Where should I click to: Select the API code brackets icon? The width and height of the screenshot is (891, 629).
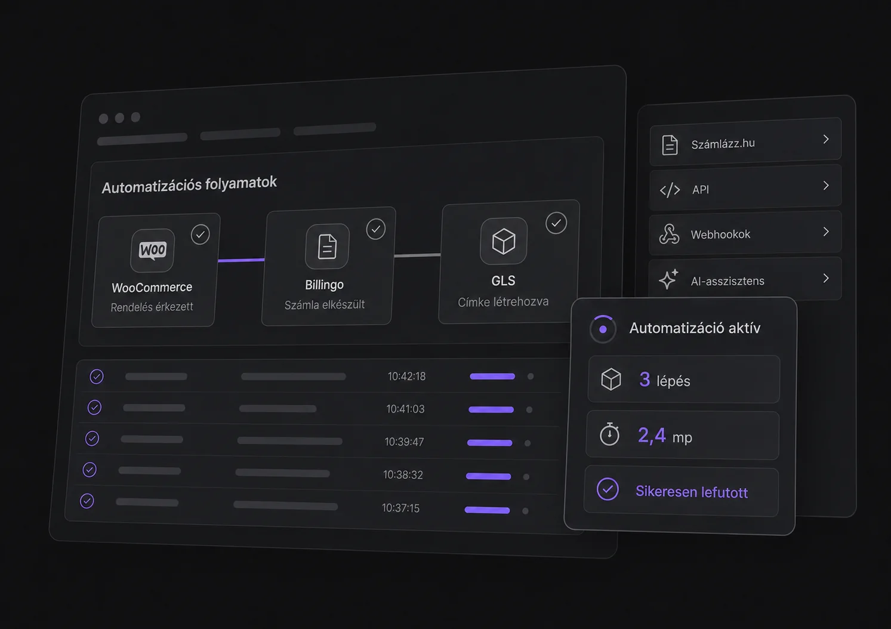[670, 190]
